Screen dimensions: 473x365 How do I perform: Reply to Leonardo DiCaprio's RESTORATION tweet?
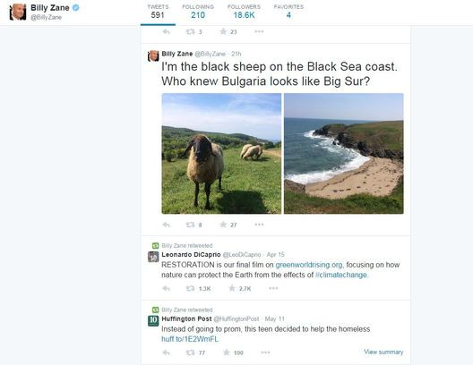[x=167, y=288]
